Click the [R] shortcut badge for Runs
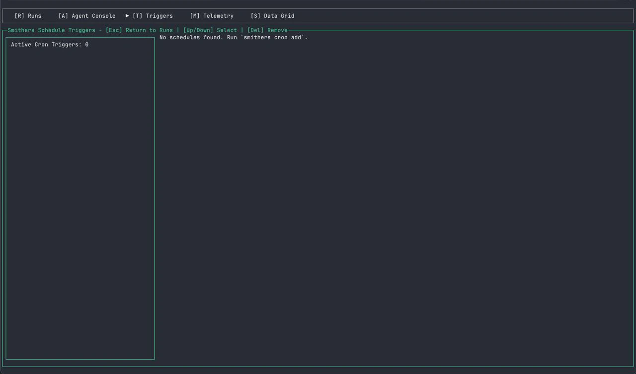The image size is (636, 374). 19,15
